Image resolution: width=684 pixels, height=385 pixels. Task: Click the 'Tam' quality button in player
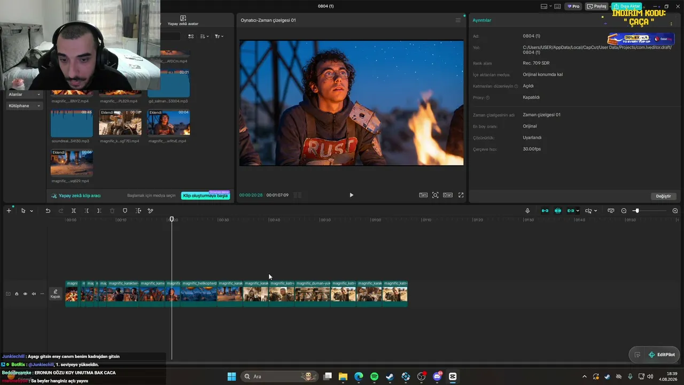(x=423, y=195)
